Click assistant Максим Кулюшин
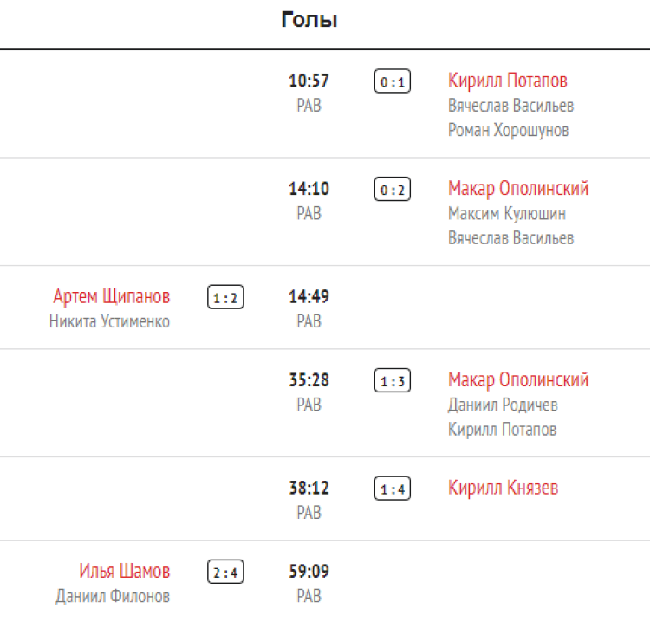 [x=507, y=213]
